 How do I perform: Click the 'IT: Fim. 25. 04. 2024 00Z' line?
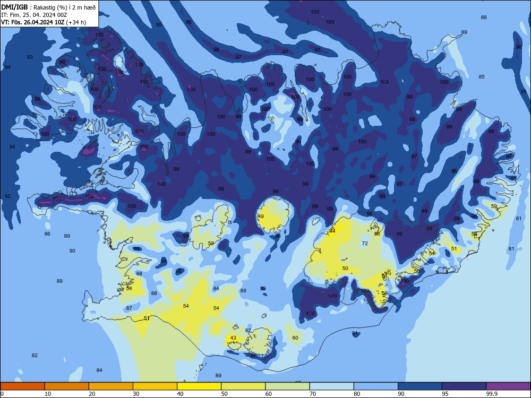34,15
